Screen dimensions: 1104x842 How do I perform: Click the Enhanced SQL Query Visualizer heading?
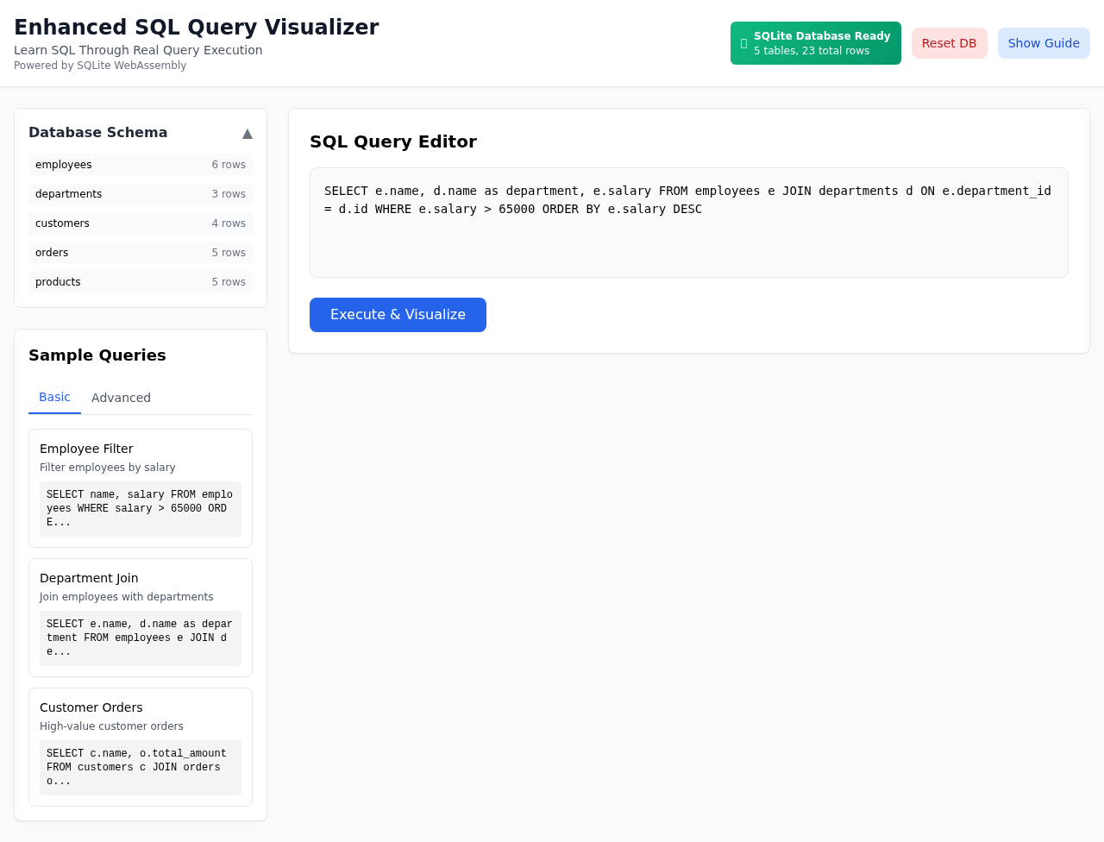[x=196, y=27]
